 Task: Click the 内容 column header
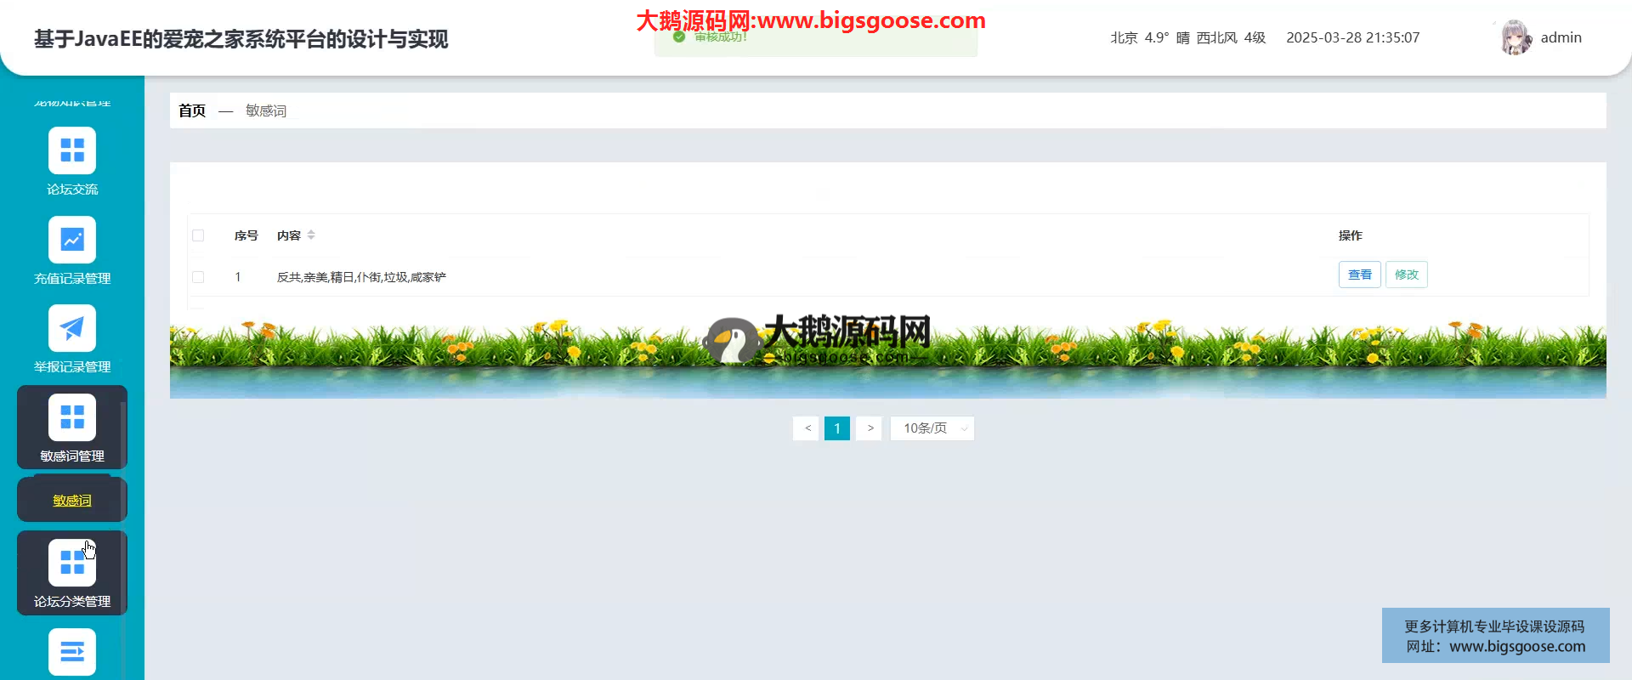point(289,235)
